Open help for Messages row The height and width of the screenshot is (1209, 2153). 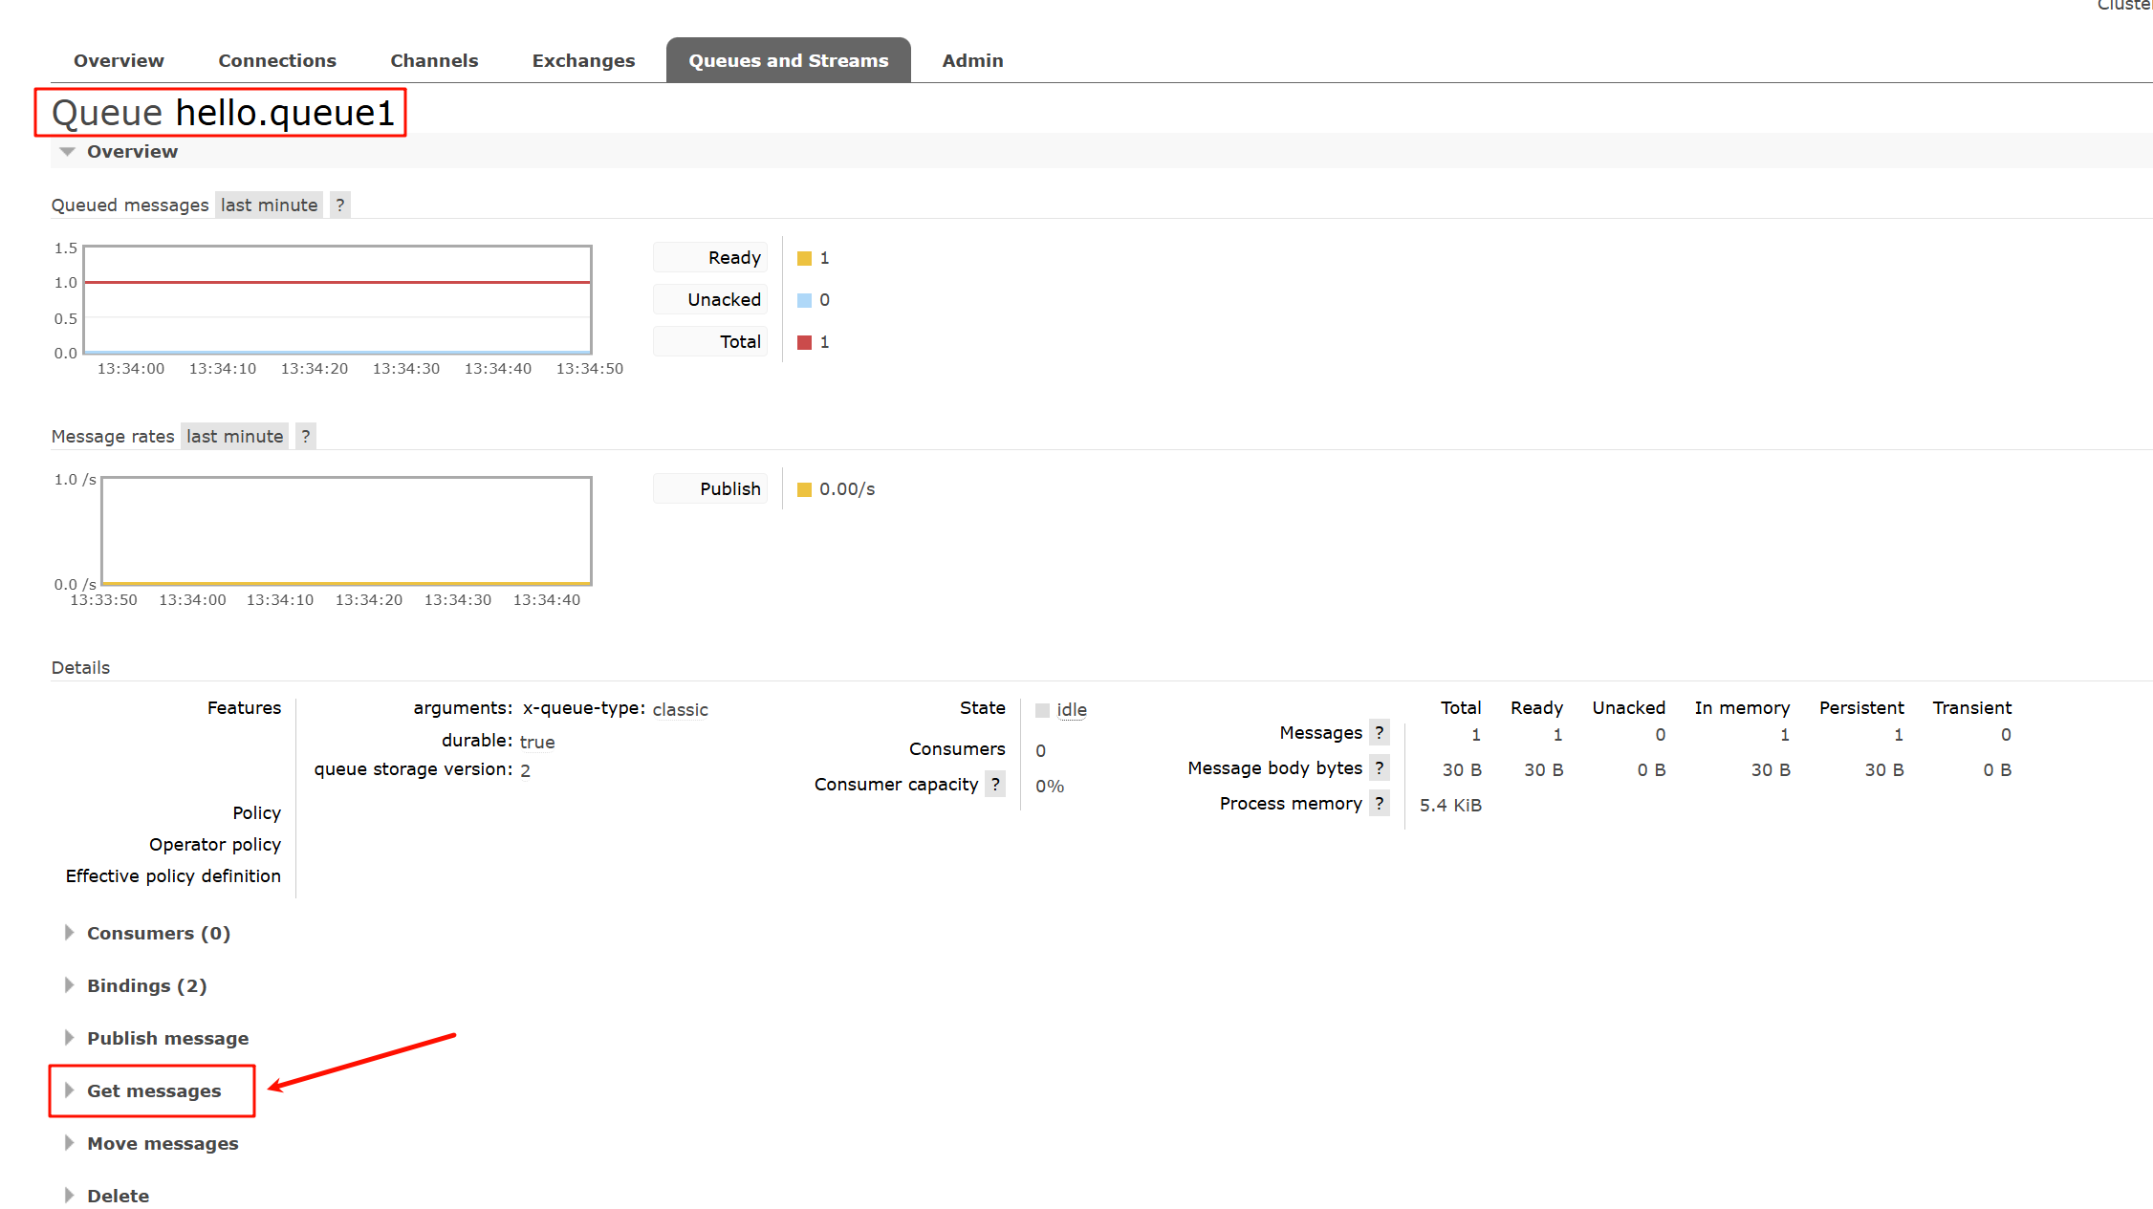point(1379,732)
